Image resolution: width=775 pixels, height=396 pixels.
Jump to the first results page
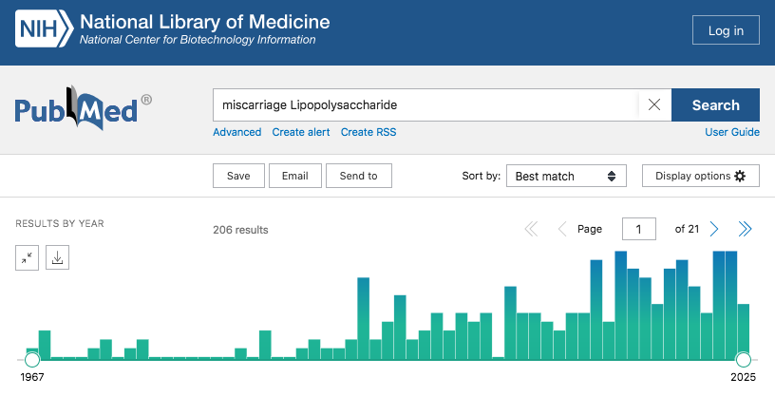coord(531,229)
